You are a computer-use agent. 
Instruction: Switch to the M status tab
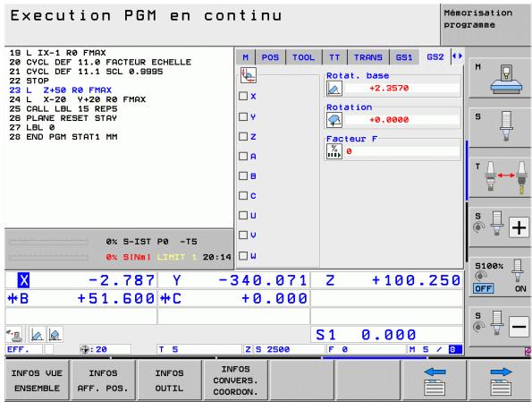tap(246, 57)
